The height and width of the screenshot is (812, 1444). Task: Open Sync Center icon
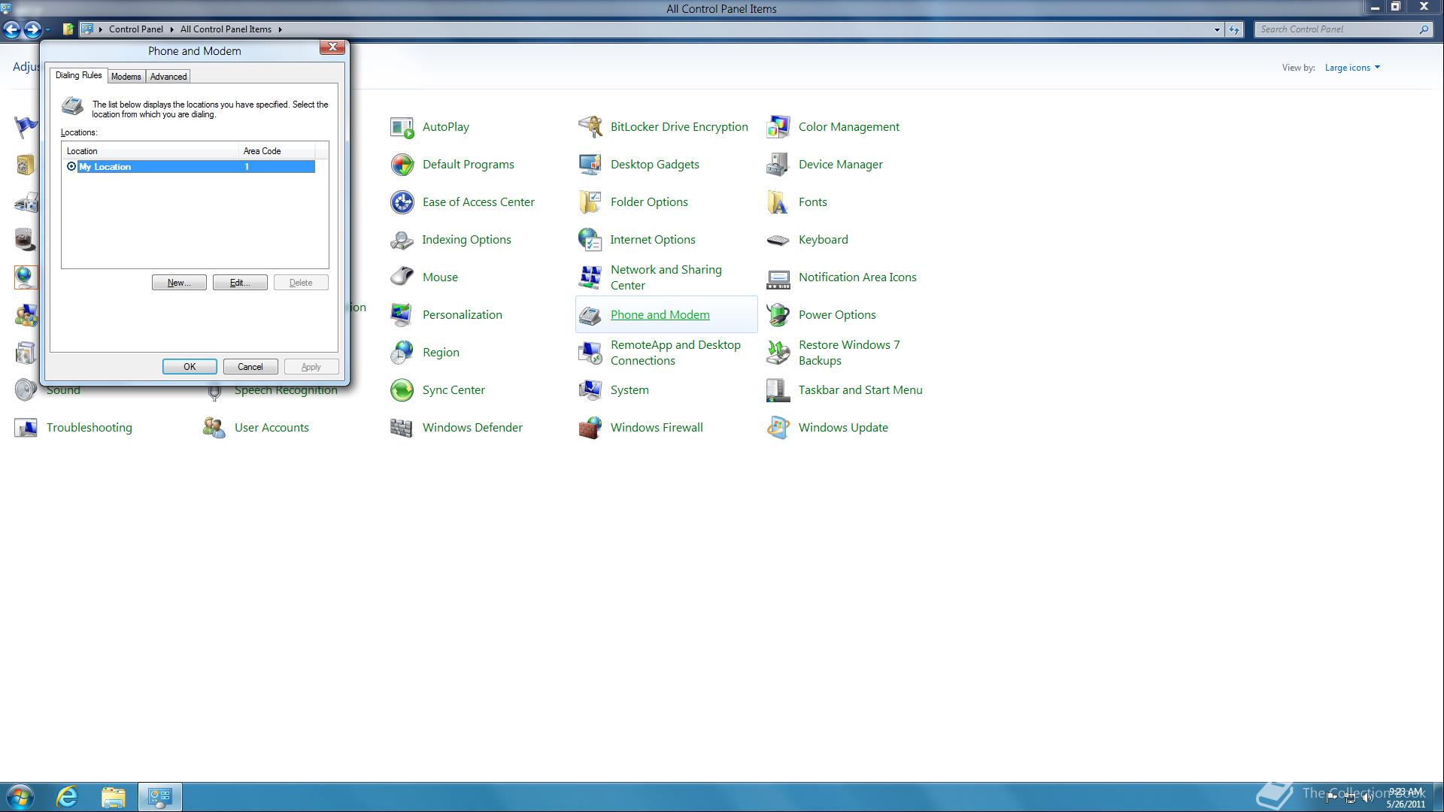402,390
